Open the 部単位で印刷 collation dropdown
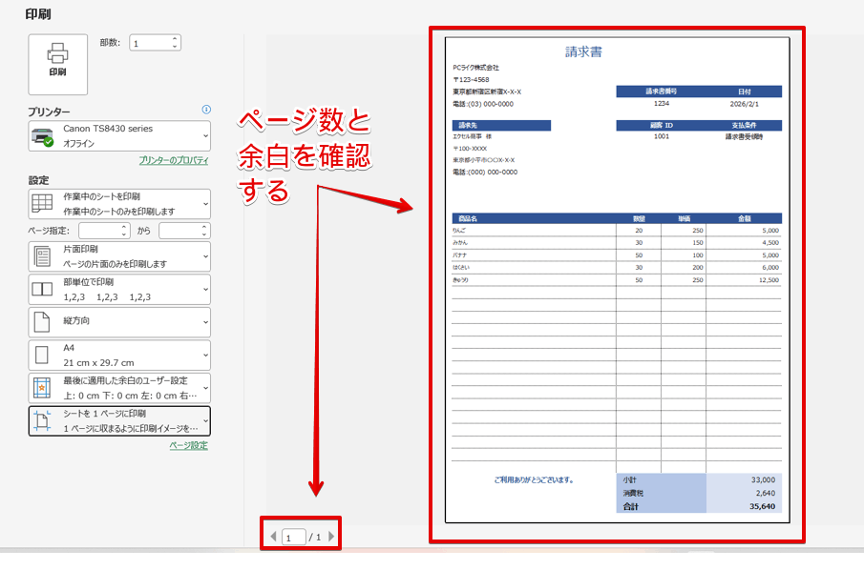Image resolution: width=864 pixels, height=570 pixels. click(203, 290)
